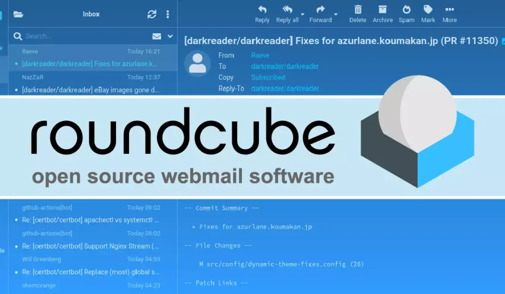Toggle the unread dot on the eBay images message

click(16, 89)
